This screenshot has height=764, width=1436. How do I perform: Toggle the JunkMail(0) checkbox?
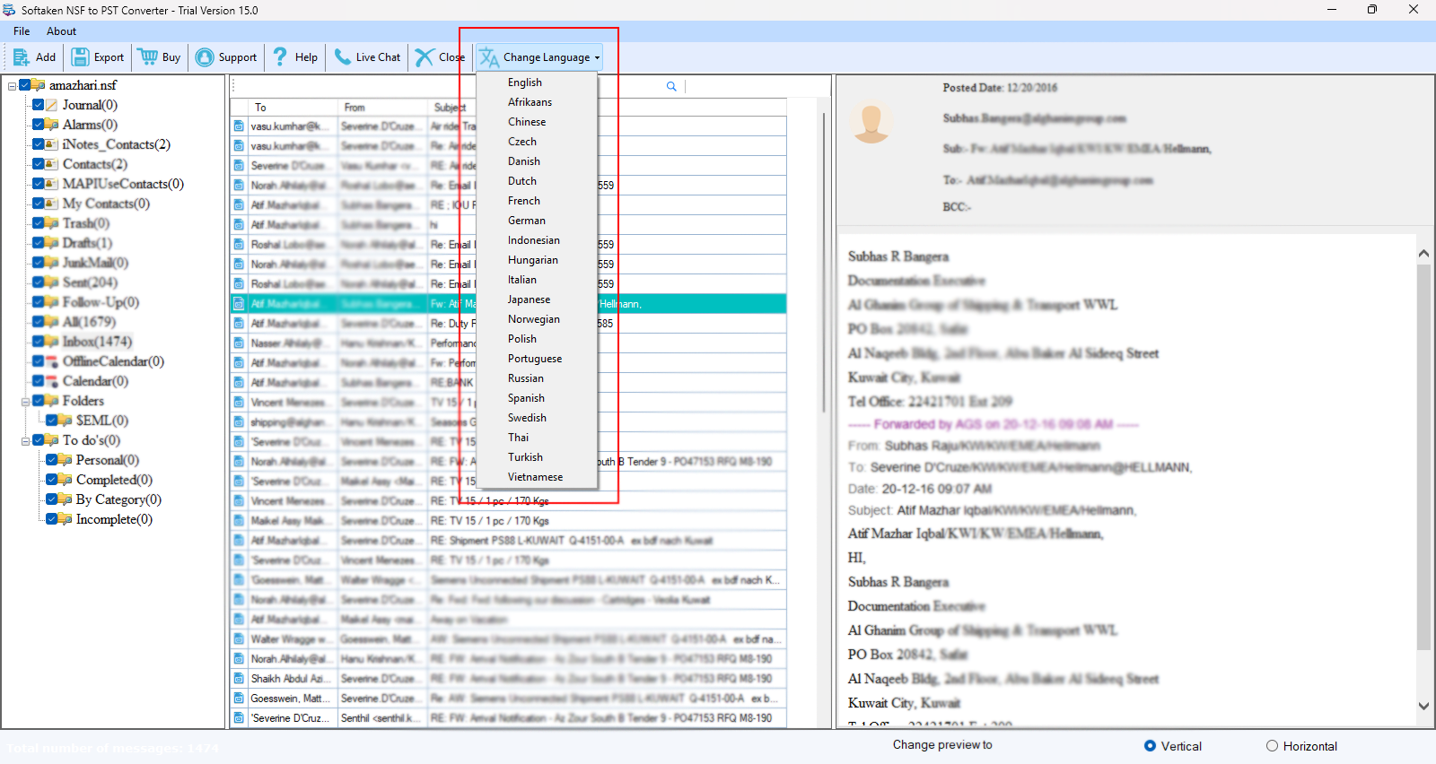click(x=38, y=263)
